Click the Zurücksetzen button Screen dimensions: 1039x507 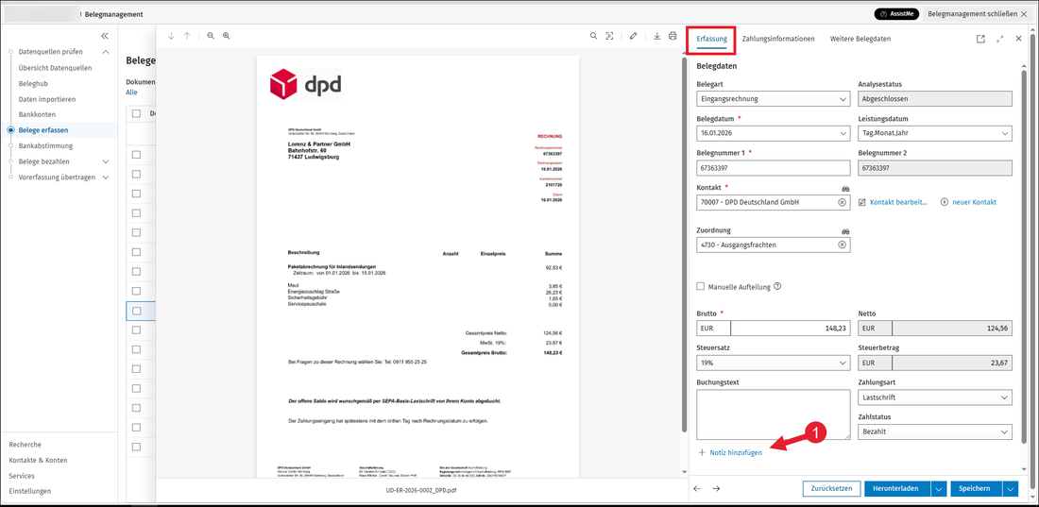(x=831, y=488)
